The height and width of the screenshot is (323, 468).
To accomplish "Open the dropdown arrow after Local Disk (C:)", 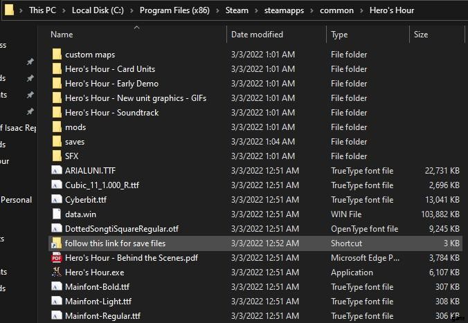I will click(x=132, y=10).
